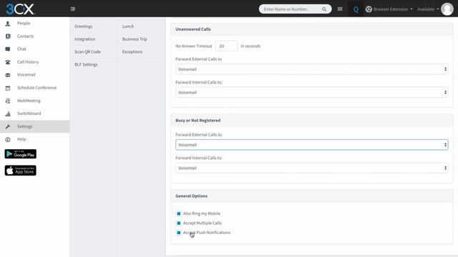458x257 pixels.
Task: Go to People page
Action: click(x=24, y=24)
